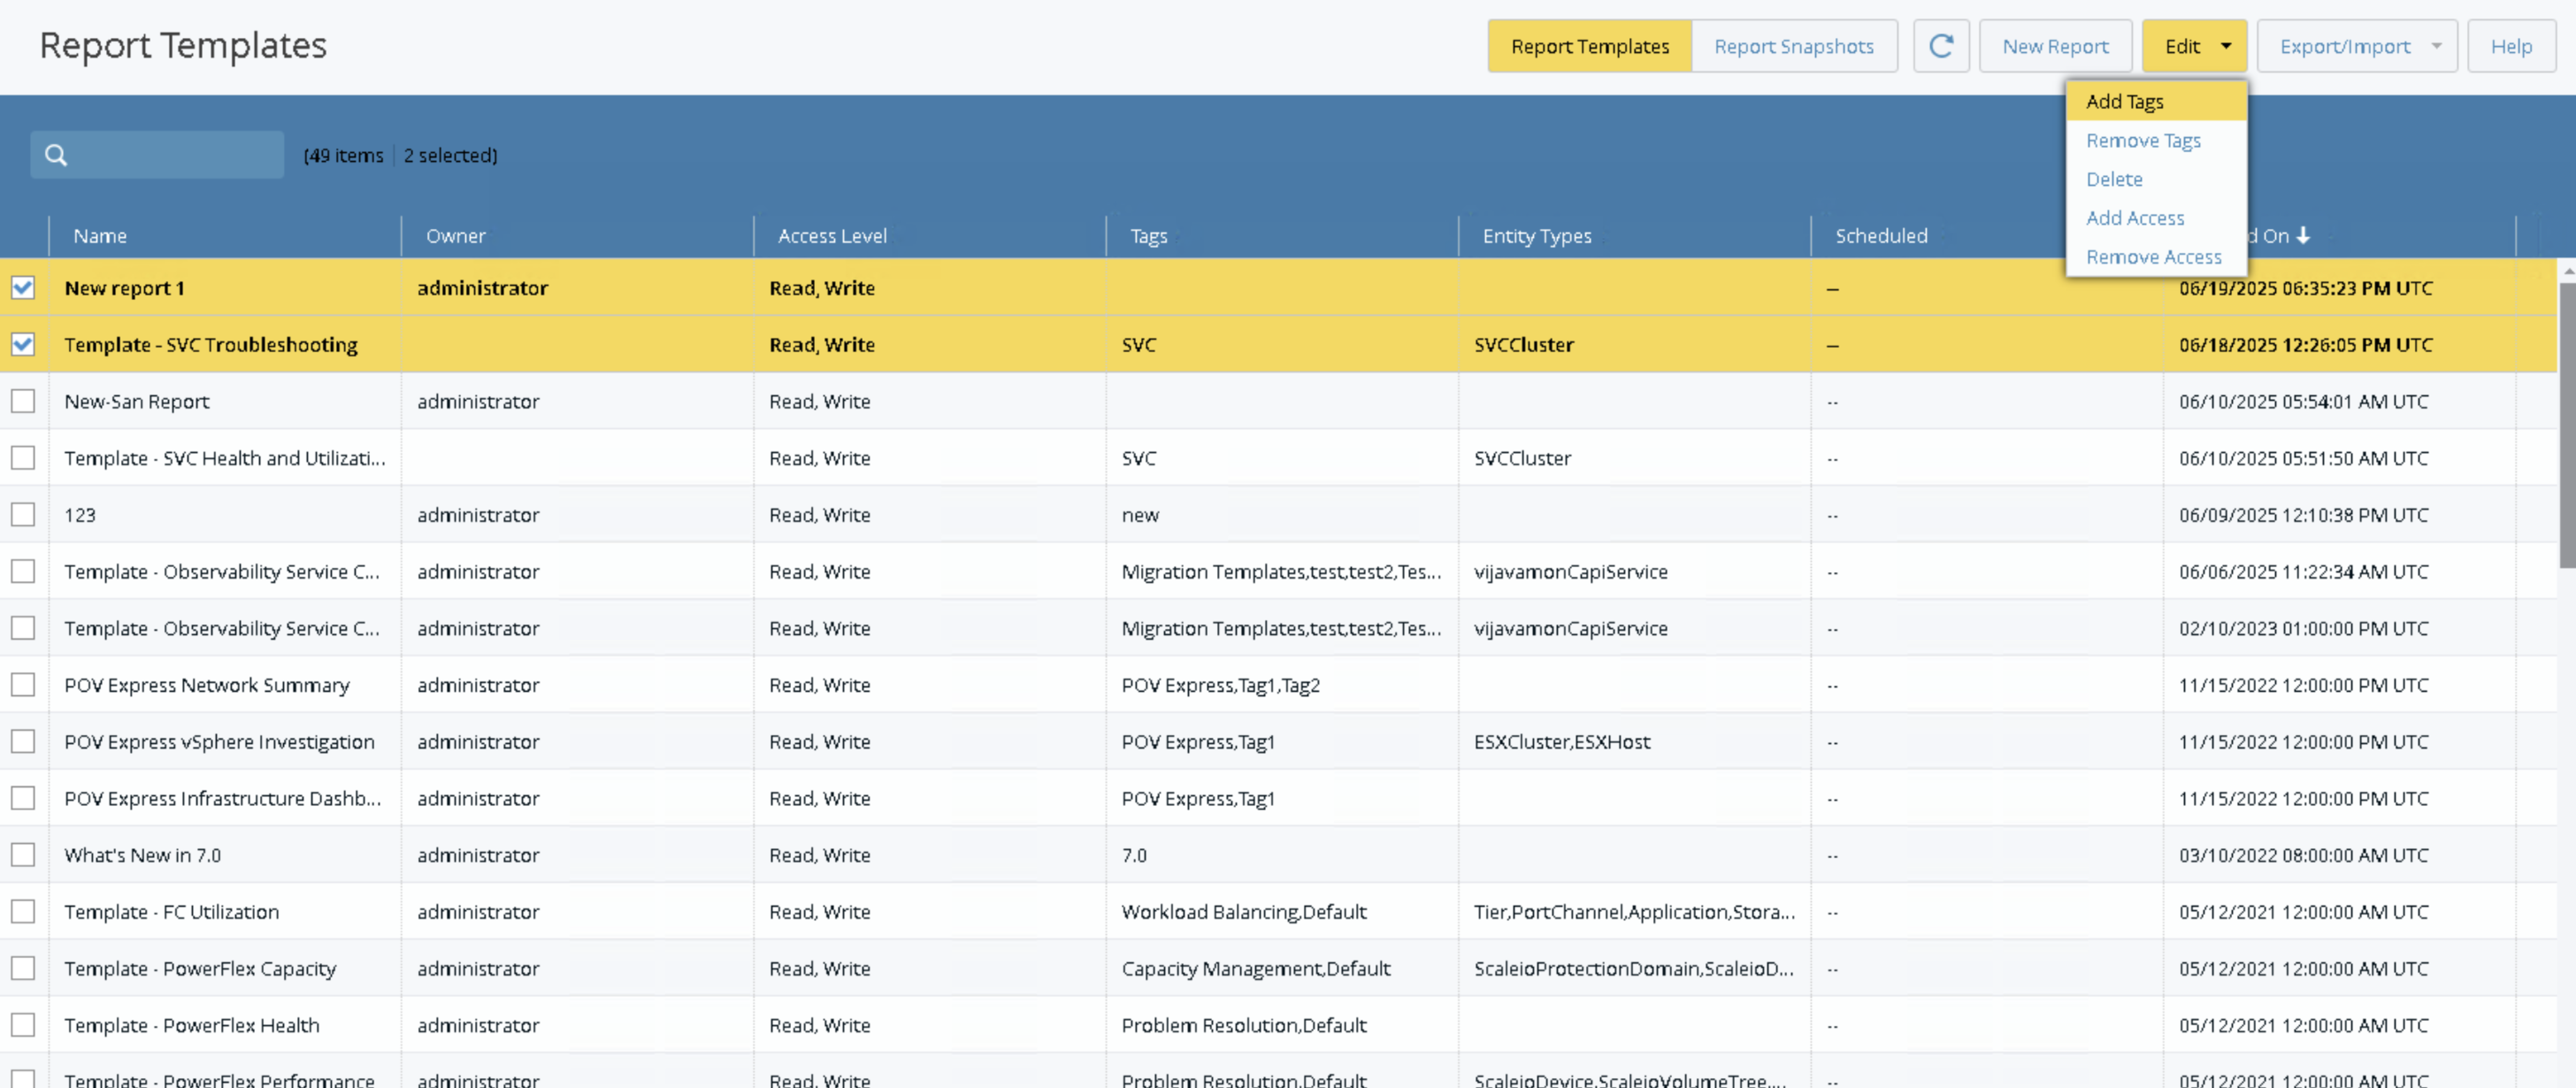Sort by the Scheduled column header

[x=1881, y=236]
